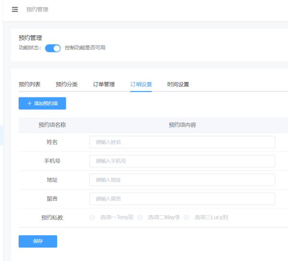Screen dimensions: 288x261
Task: Select radio option 选项一Tony吴
Action: point(92,217)
